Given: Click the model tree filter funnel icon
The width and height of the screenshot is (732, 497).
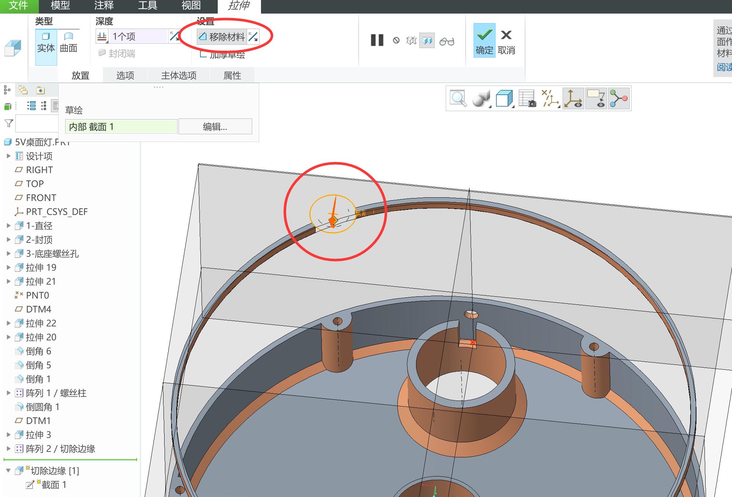Looking at the screenshot, I should tap(8, 124).
